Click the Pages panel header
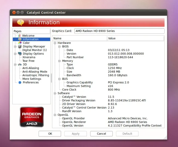 (x=31, y=31)
